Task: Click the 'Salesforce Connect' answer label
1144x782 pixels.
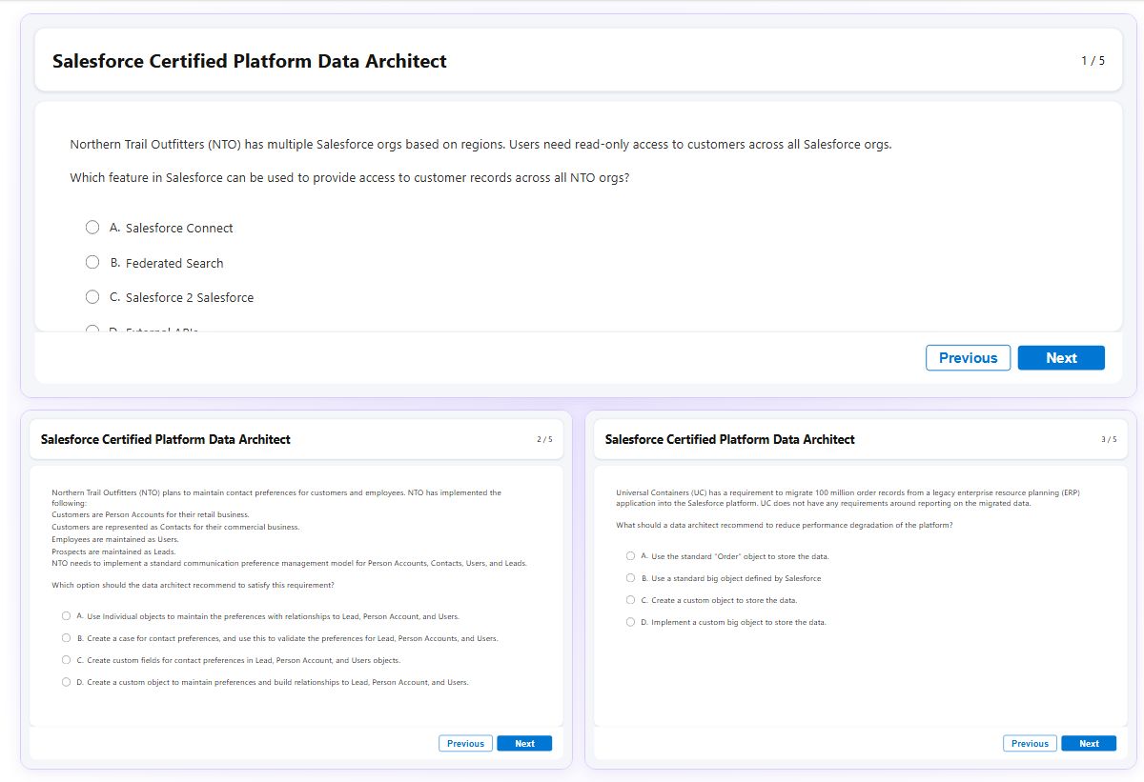Action: [x=179, y=228]
